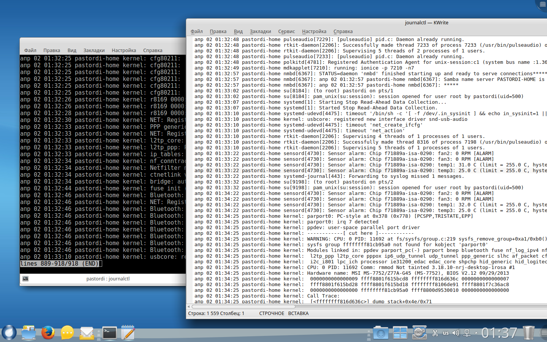Open Konsole's Вид menu
547x342 pixels.
pos(72,51)
